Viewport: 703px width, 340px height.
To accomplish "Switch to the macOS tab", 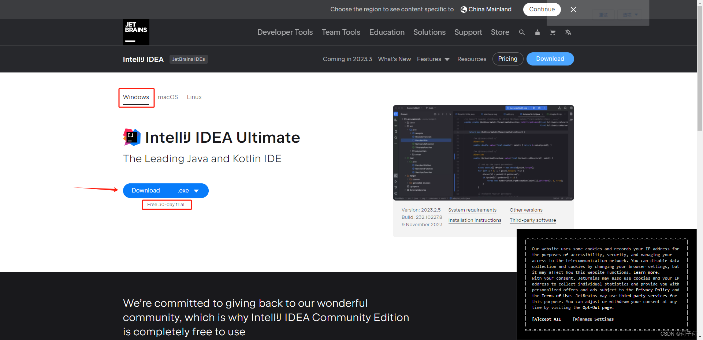I will [168, 97].
